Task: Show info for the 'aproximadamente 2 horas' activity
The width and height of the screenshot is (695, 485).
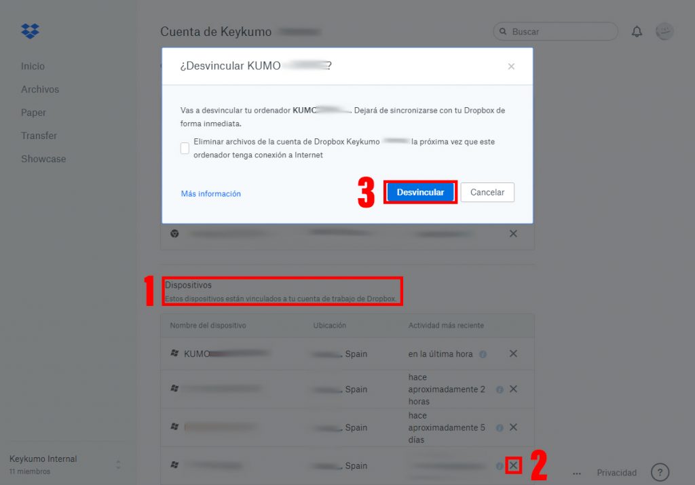Action: point(500,389)
